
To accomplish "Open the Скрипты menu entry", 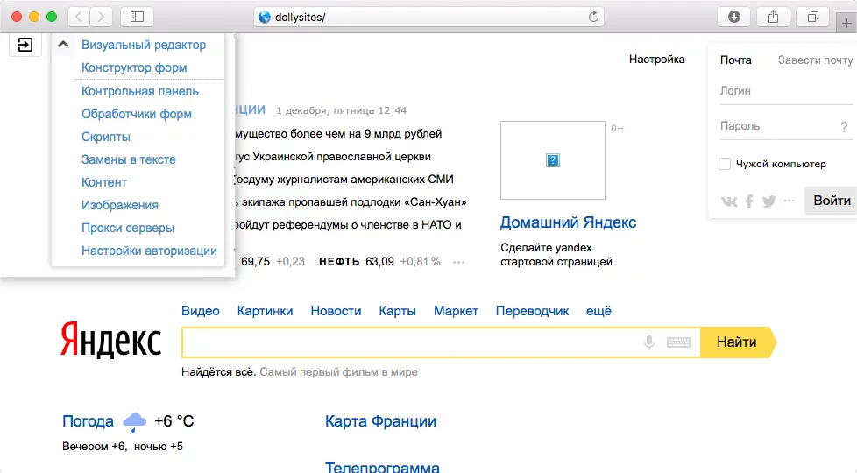I will pyautogui.click(x=106, y=138).
